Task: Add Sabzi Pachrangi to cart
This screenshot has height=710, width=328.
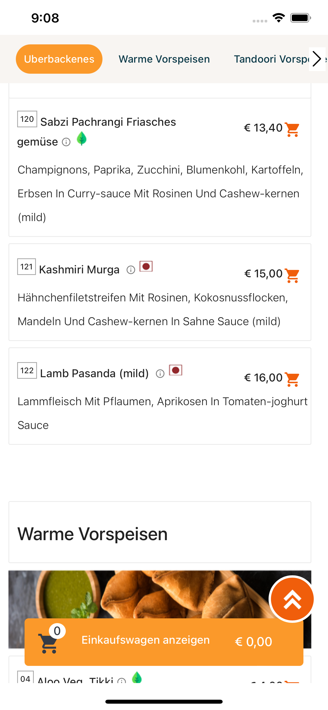Action: [x=292, y=129]
